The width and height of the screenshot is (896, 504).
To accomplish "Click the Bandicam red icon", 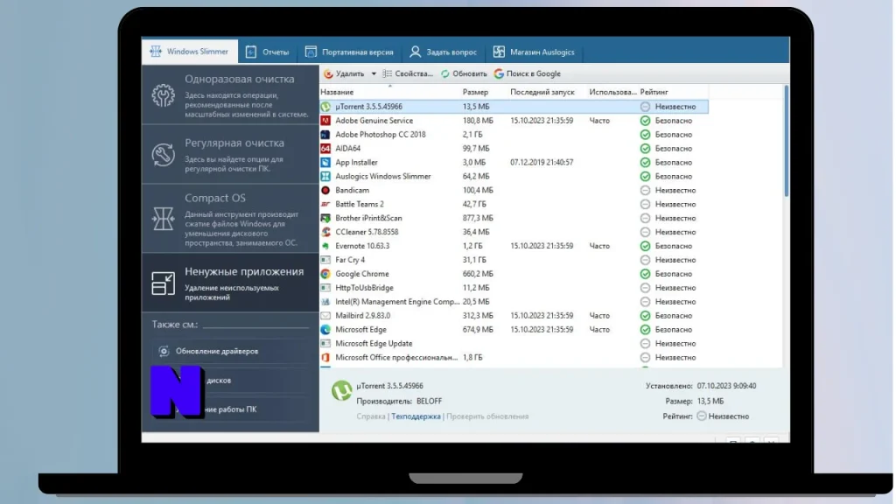I will [x=325, y=190].
